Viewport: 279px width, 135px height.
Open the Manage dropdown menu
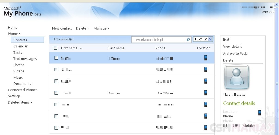(101, 28)
